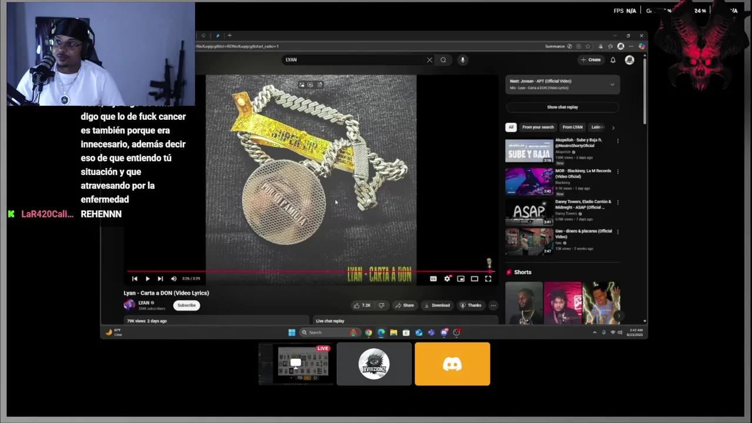
Task: Open options for ASAP video
Action: pyautogui.click(x=617, y=202)
